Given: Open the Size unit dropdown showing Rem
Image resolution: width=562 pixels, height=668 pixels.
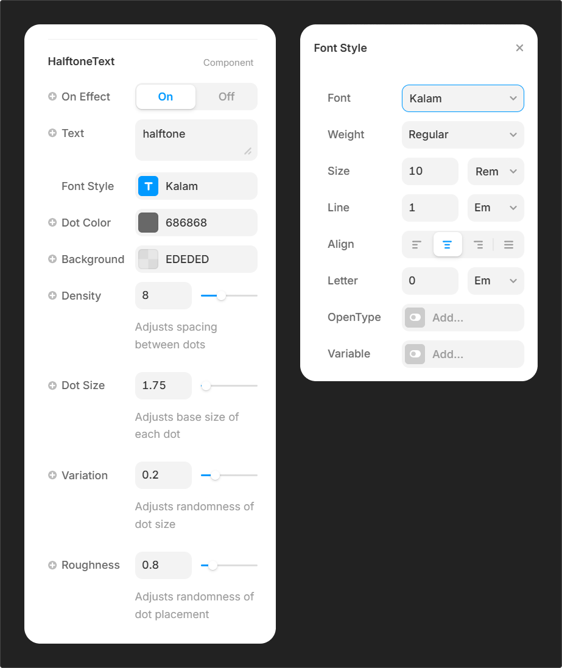Looking at the screenshot, I should tap(495, 172).
